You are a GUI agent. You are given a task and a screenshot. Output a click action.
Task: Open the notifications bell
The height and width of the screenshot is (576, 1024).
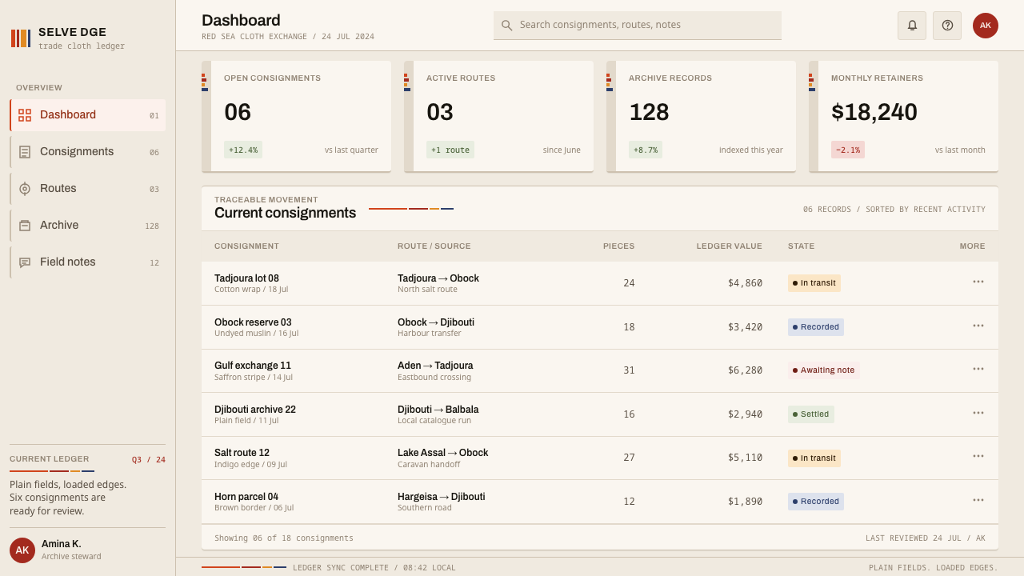(912, 26)
